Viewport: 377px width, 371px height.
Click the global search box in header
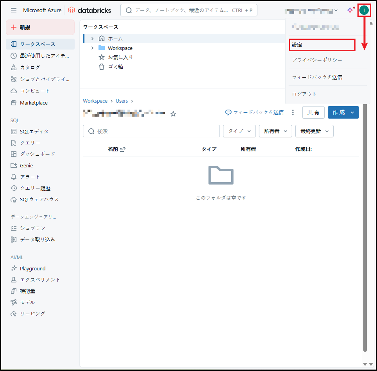pos(189,10)
